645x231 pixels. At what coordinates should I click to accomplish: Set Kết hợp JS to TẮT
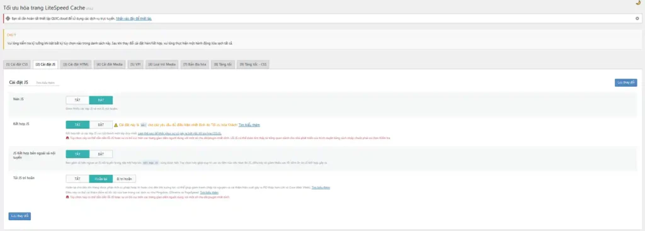(77, 125)
